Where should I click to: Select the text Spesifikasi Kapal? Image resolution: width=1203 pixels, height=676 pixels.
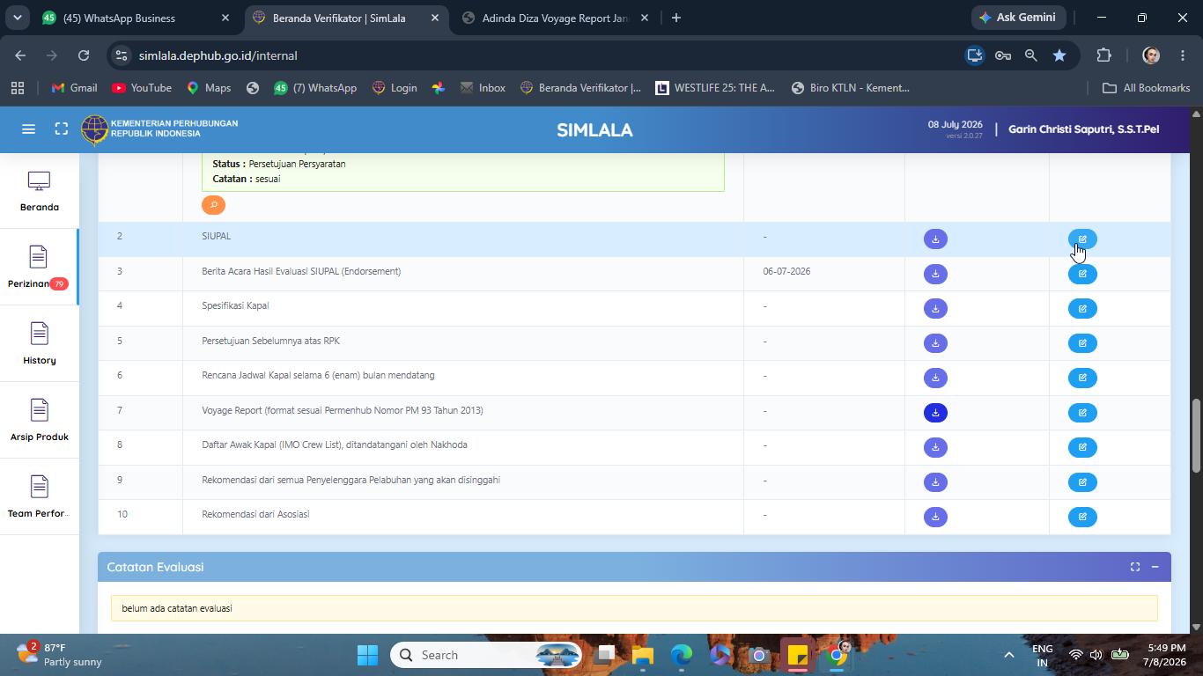pyautogui.click(x=235, y=306)
